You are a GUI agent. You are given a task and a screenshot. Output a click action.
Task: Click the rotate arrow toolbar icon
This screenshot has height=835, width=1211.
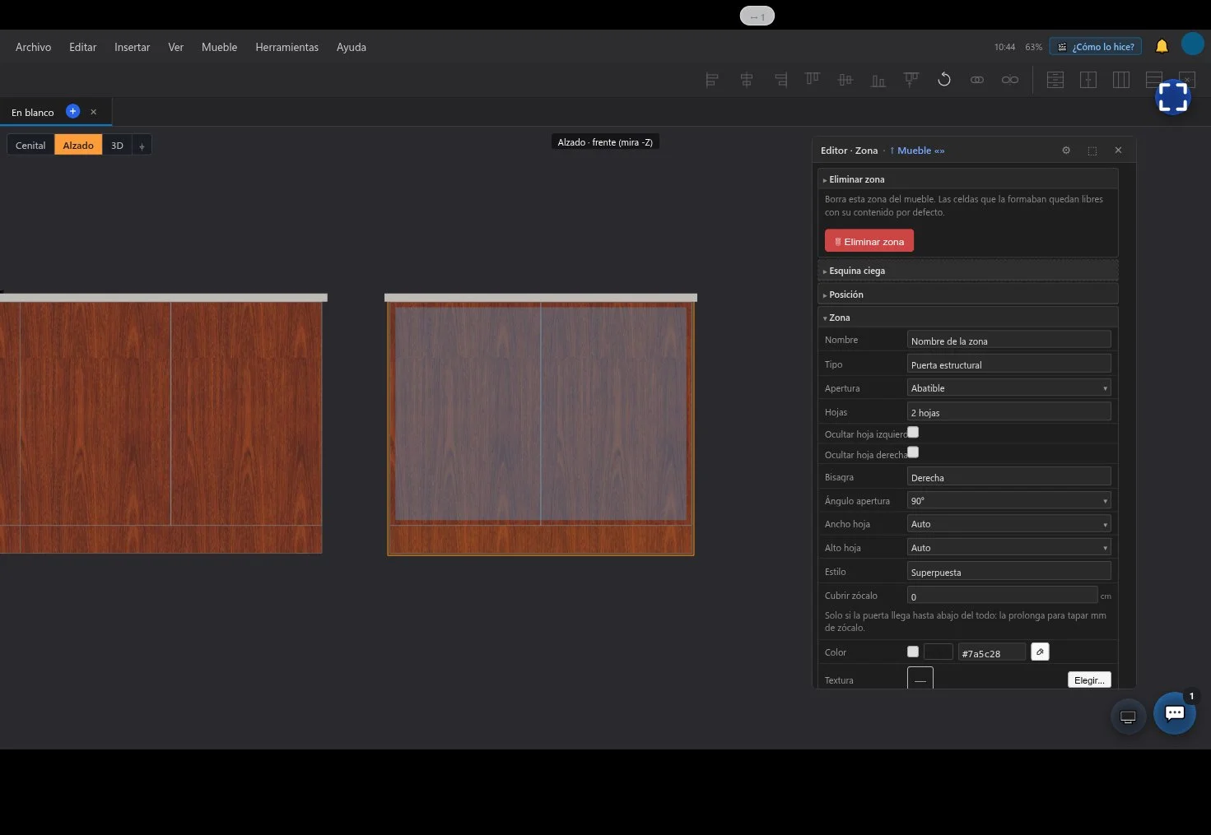pyautogui.click(x=944, y=80)
